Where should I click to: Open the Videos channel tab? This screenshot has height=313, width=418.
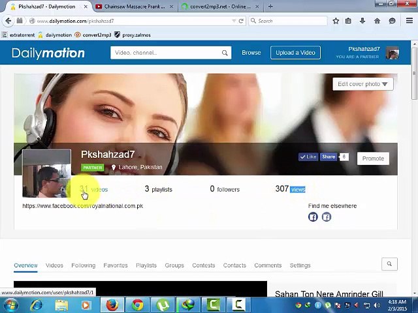click(x=54, y=265)
